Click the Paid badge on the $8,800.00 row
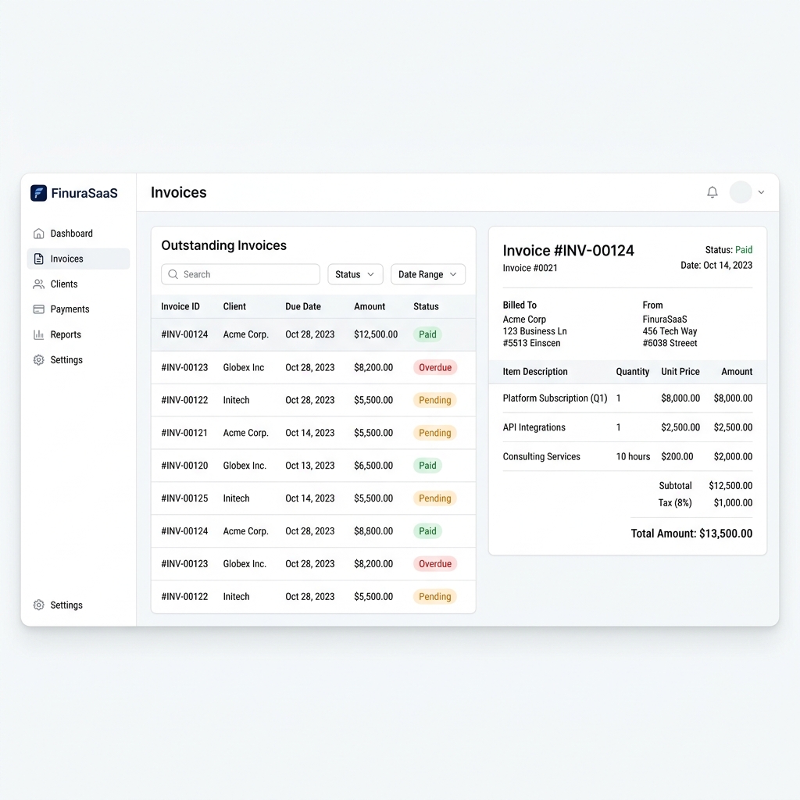 (x=427, y=531)
